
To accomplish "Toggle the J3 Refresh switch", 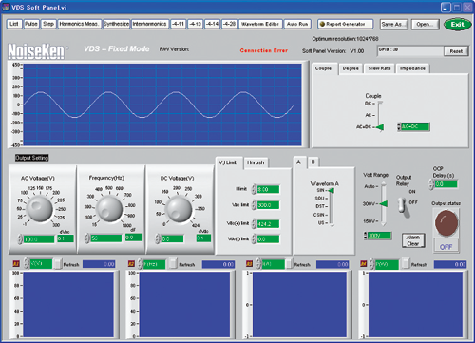I will pos(289,264).
